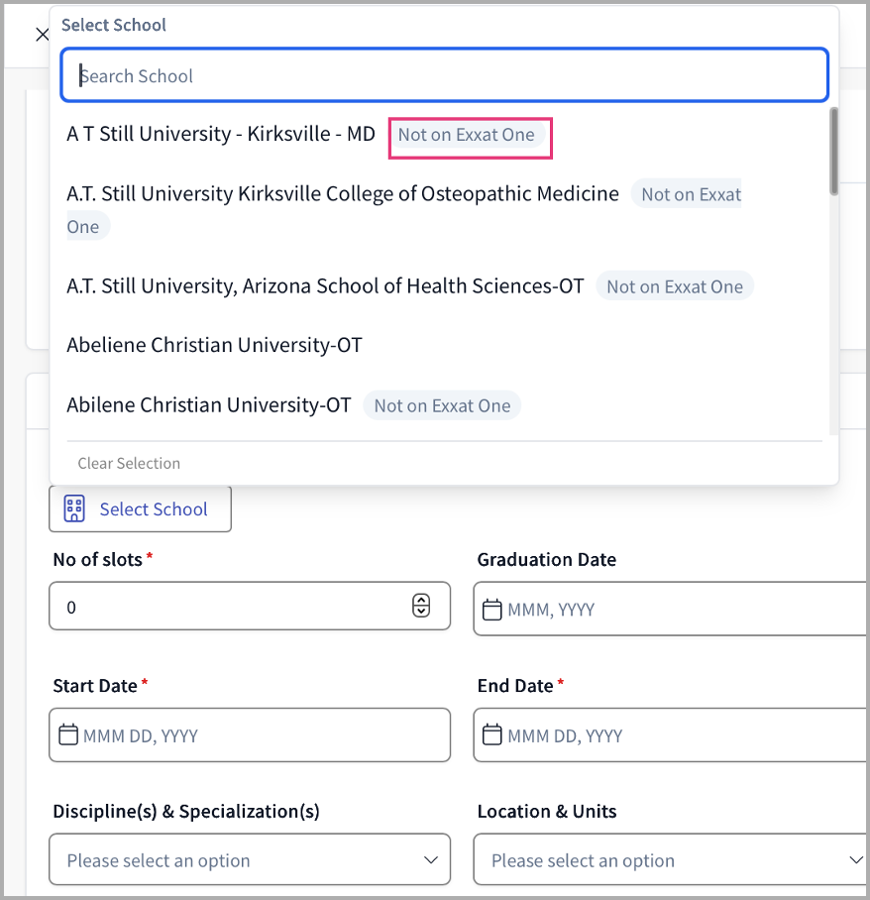Click the building icon on Select School

[x=74, y=509]
